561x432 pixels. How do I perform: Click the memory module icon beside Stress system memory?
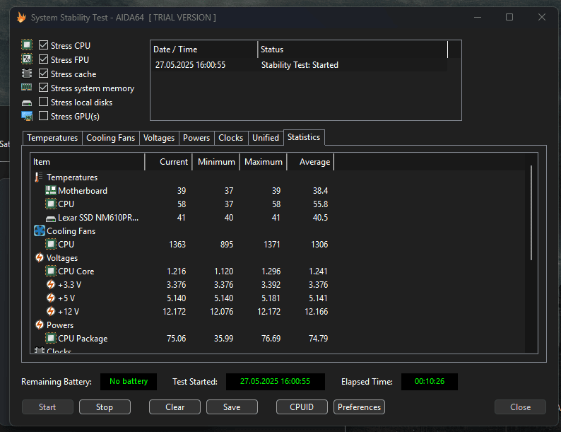point(26,88)
